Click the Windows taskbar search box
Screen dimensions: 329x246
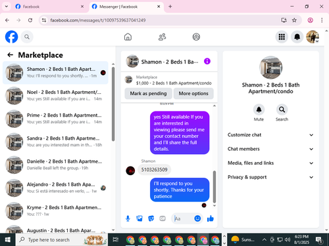[x=62, y=240]
